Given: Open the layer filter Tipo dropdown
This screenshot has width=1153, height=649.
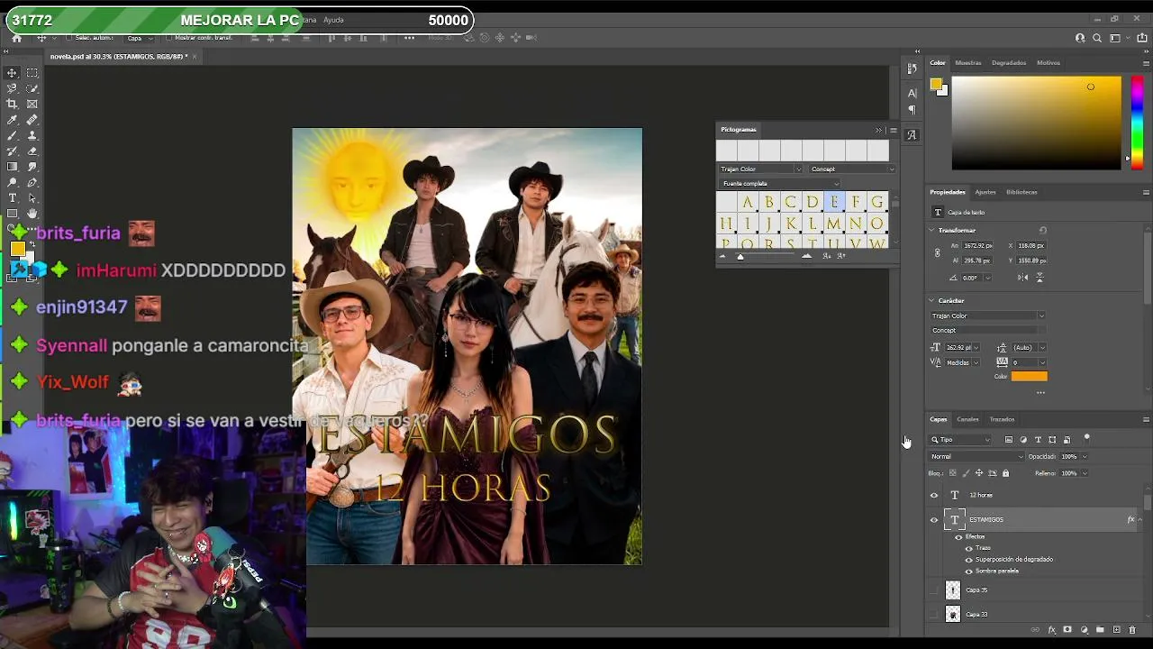Looking at the screenshot, I should [x=960, y=440].
